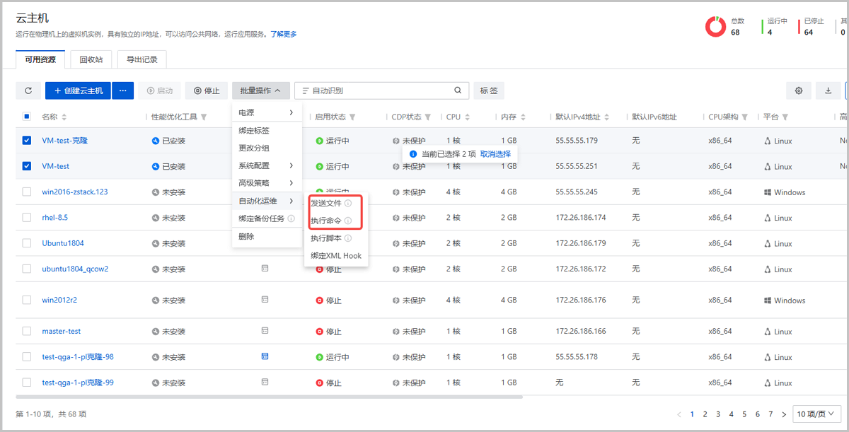Click the refresh icon button
The image size is (849, 432).
[x=28, y=91]
